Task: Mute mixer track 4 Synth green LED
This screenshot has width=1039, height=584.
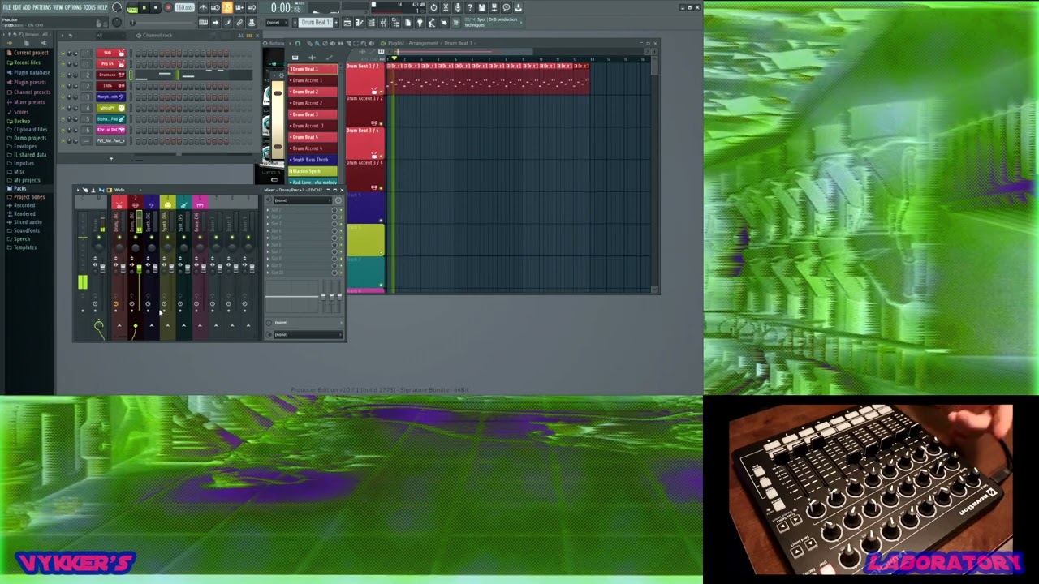Action: (x=167, y=237)
